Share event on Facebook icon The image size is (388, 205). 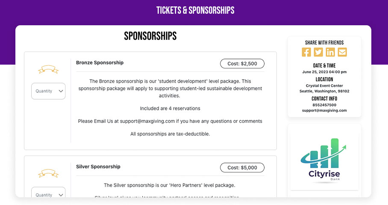click(x=306, y=52)
